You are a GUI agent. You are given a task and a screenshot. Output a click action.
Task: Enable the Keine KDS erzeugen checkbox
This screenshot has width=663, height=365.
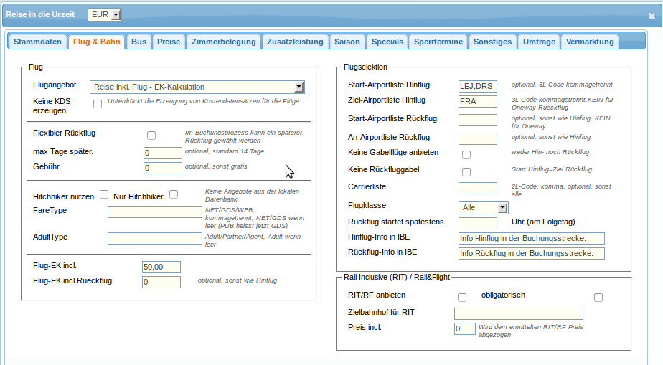click(x=98, y=104)
